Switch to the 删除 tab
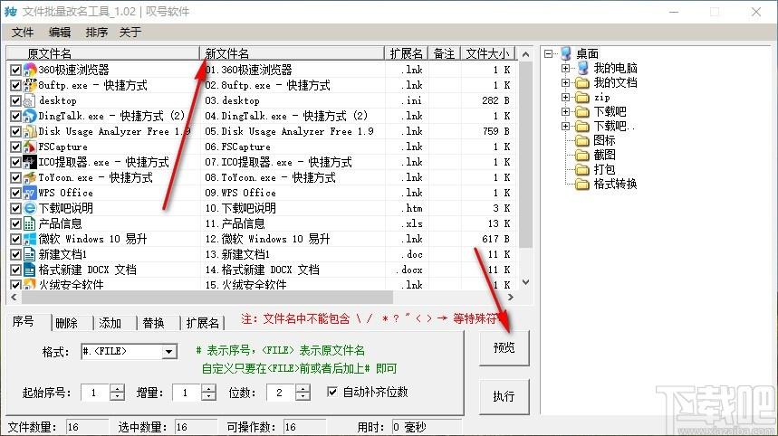Image resolution: width=778 pixels, height=436 pixels. tap(67, 323)
